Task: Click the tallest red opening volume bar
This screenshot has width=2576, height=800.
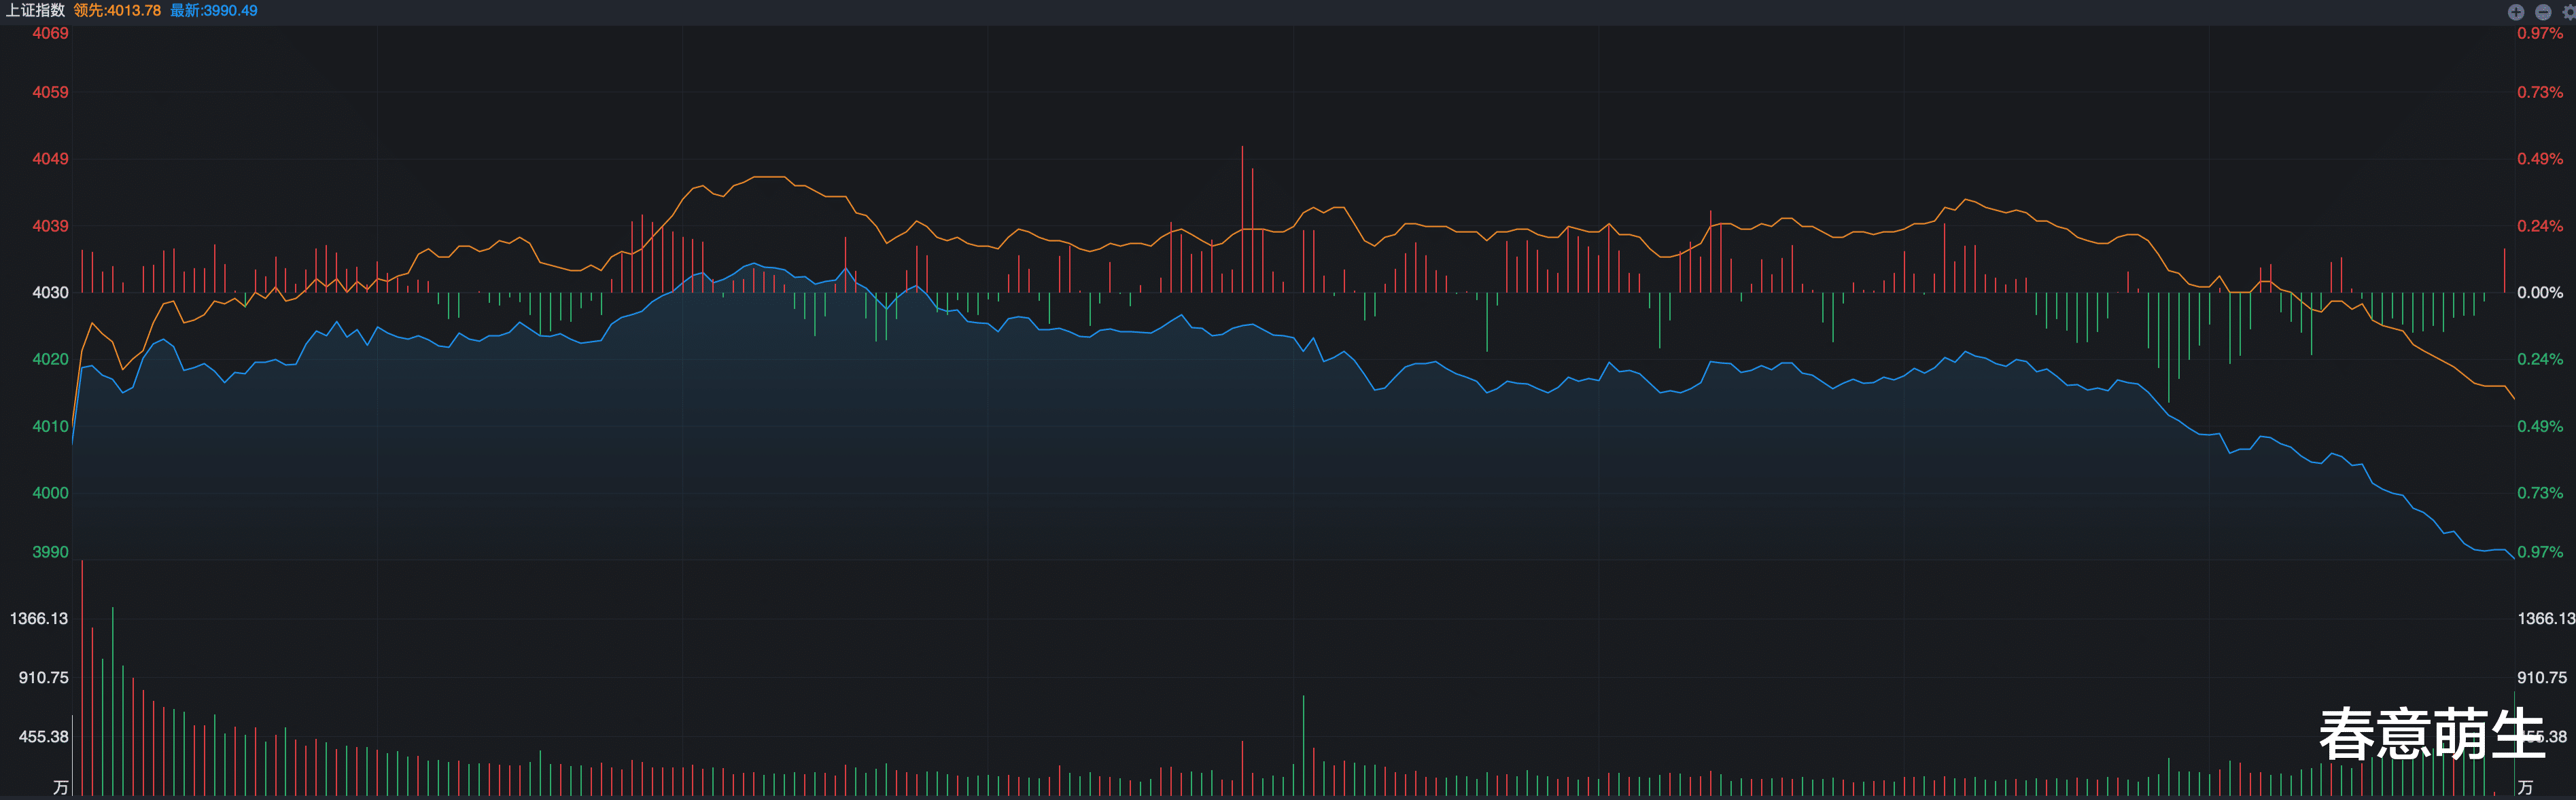Action: pos(82,679)
